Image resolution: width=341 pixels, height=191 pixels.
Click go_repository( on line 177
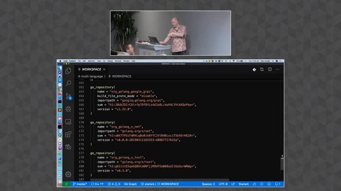point(102,153)
